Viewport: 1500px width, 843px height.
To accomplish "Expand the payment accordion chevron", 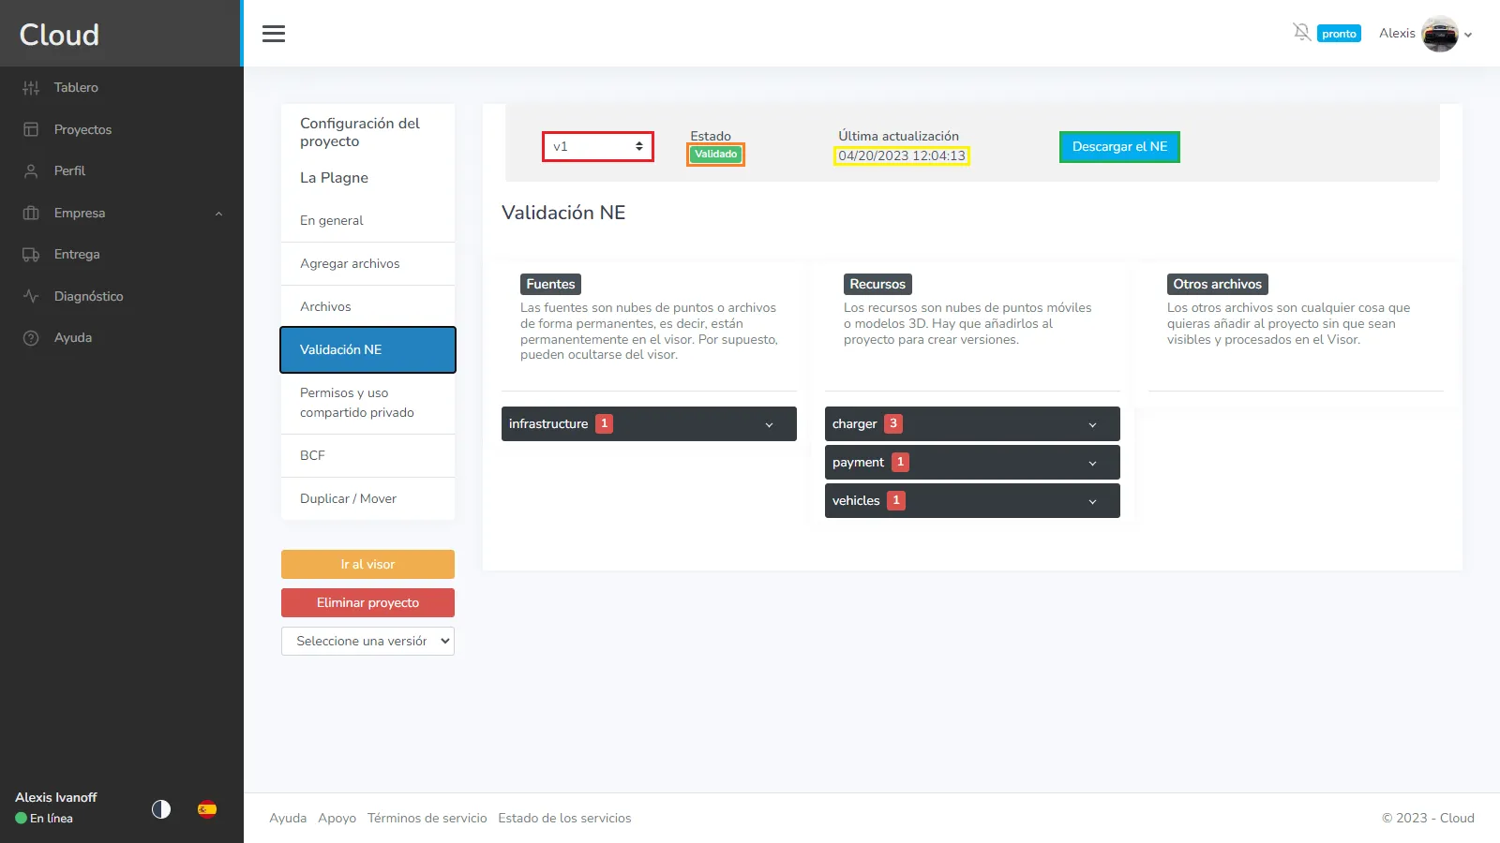I will 1092,463.
